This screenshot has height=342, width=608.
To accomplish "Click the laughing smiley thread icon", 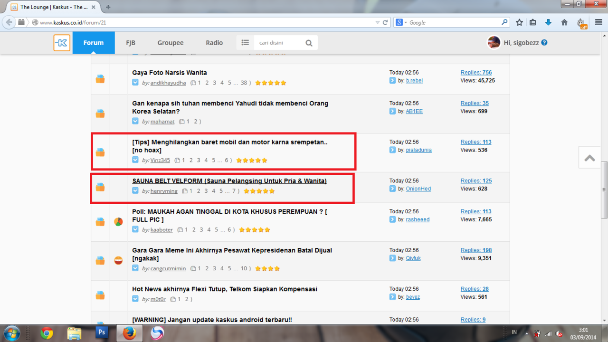I will tap(118, 260).
